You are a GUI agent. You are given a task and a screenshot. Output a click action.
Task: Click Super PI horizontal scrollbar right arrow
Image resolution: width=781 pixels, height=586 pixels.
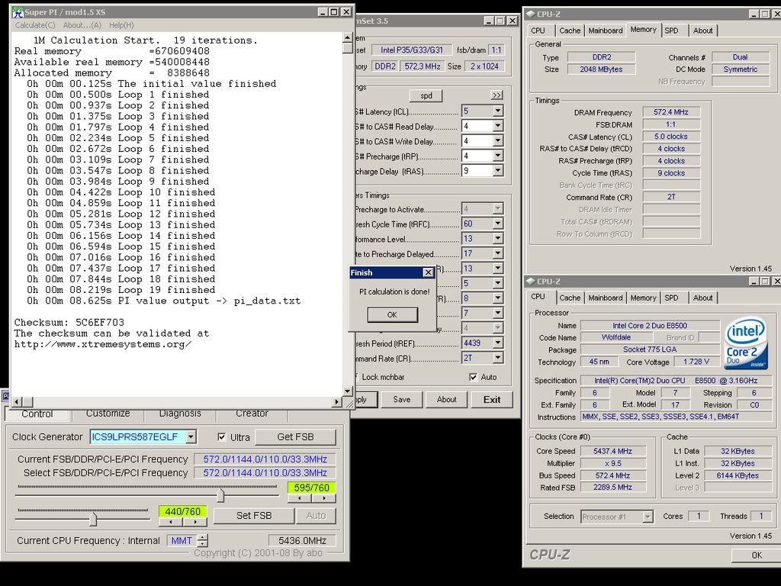coord(337,401)
